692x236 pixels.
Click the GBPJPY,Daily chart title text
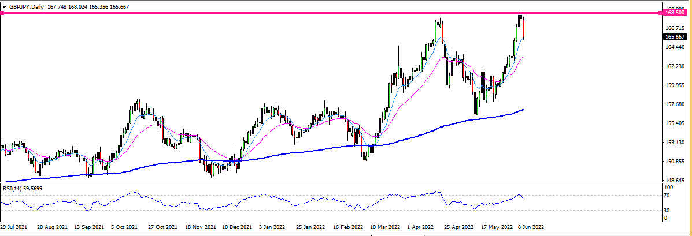click(26, 7)
